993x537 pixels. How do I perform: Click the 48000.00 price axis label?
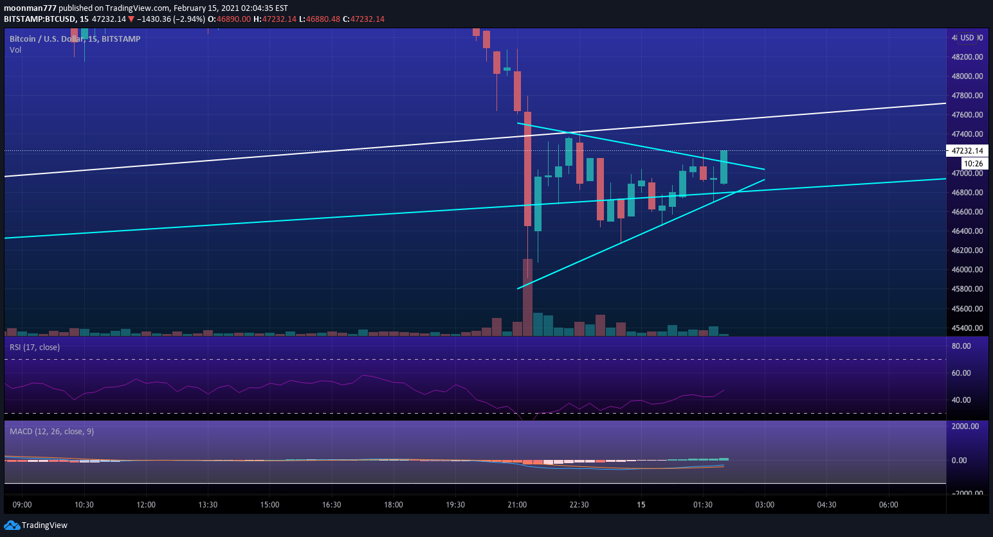pos(967,76)
